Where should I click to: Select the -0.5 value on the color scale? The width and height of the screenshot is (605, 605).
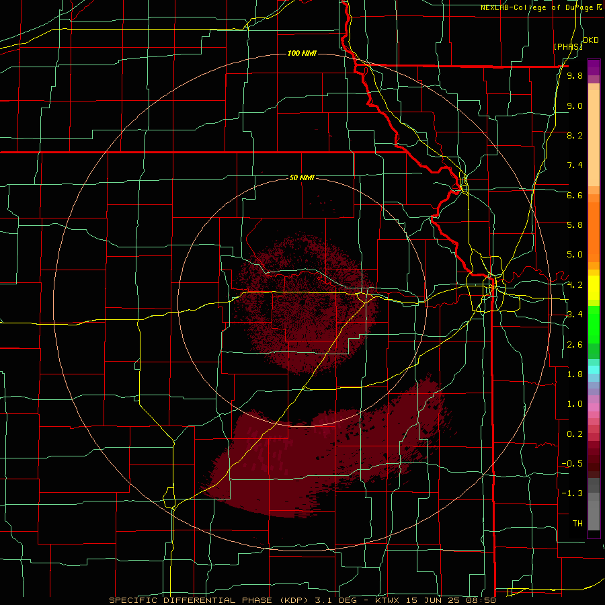point(572,464)
